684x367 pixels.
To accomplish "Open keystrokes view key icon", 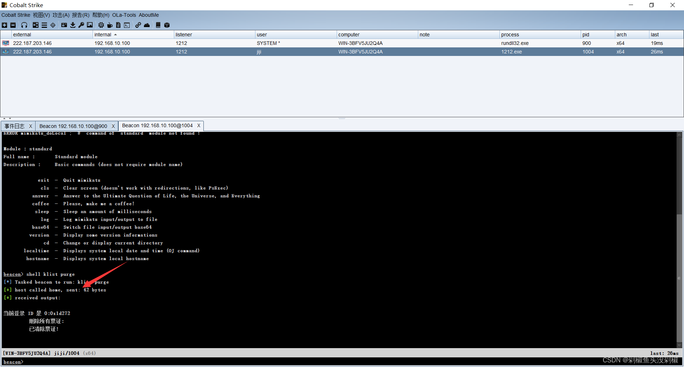I will pyautogui.click(x=81, y=25).
